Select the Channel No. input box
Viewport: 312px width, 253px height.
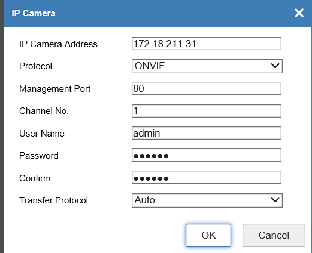pyautogui.click(x=207, y=111)
